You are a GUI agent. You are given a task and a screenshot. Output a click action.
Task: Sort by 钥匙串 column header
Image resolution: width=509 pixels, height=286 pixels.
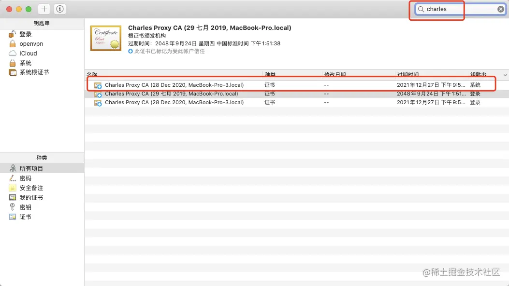coord(484,74)
